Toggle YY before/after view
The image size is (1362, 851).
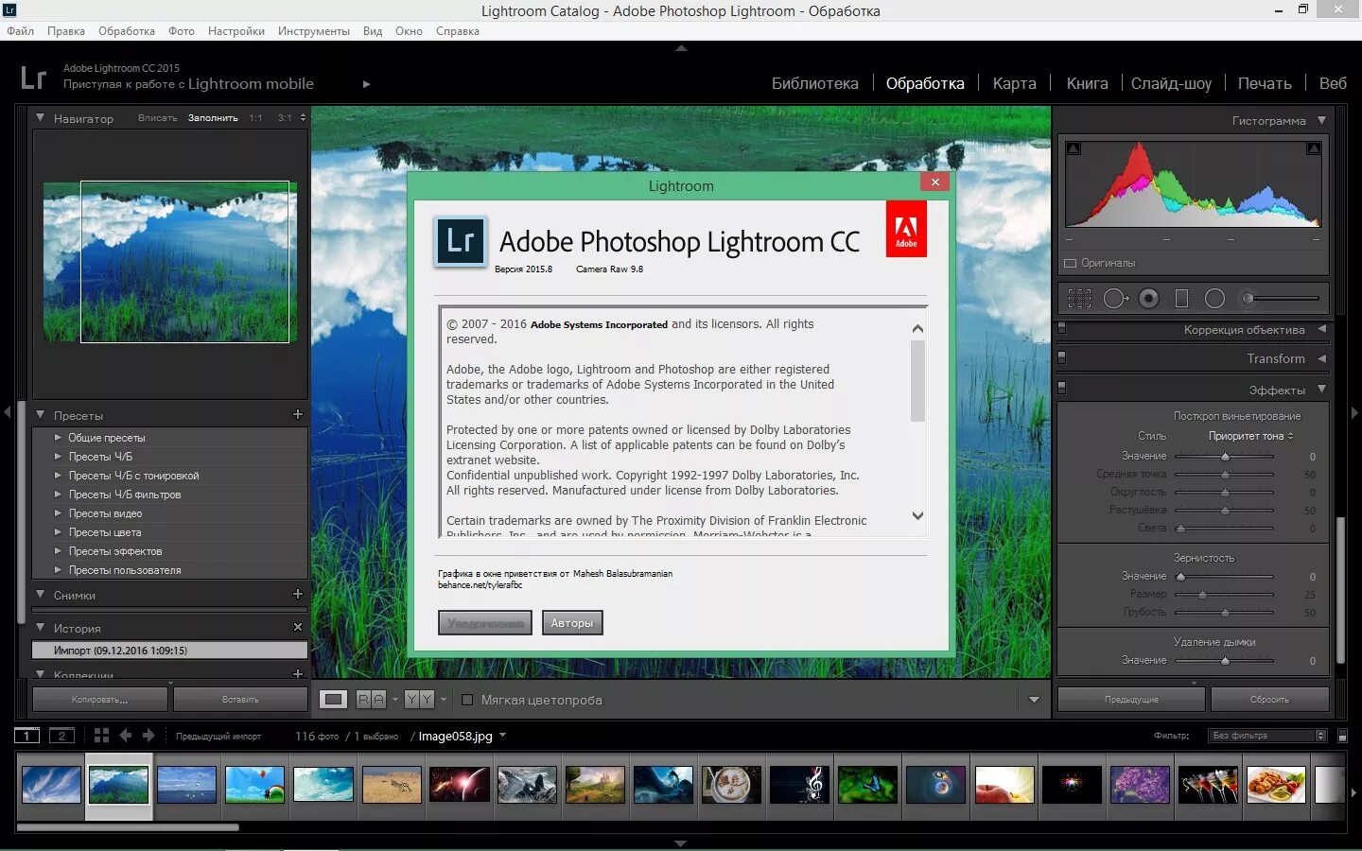coord(419,700)
